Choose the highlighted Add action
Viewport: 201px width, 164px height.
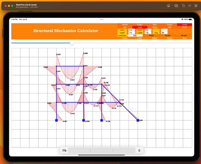point(140,27)
